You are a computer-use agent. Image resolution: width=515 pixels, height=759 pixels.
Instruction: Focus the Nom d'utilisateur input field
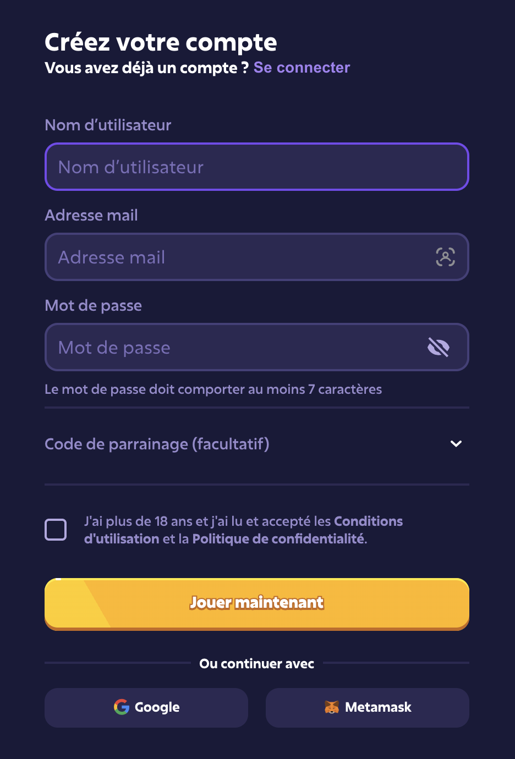point(256,167)
